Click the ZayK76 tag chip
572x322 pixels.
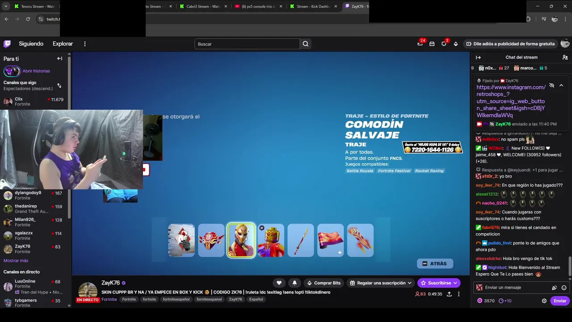pos(236,299)
